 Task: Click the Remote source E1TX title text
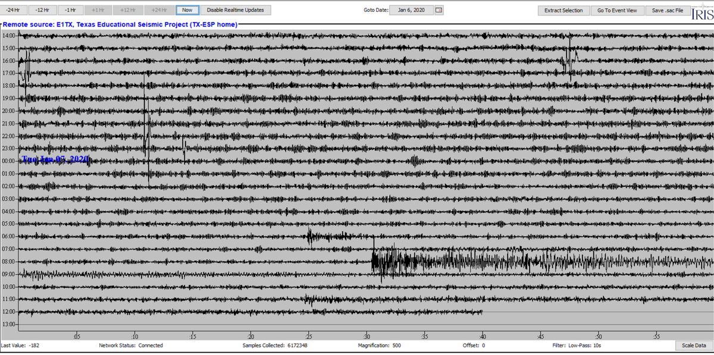tap(121, 24)
